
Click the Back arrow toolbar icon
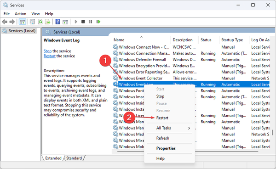click(x=5, y=22)
